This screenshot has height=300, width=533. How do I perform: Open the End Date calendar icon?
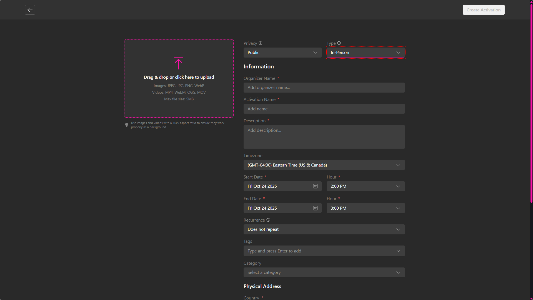[x=315, y=208]
